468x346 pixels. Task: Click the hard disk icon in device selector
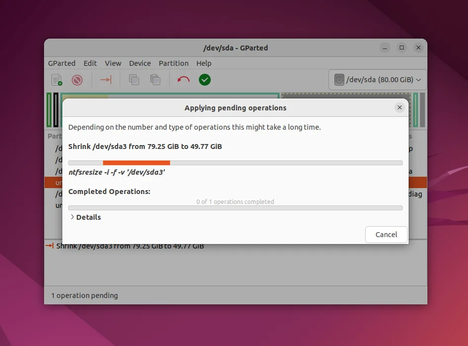pos(339,80)
